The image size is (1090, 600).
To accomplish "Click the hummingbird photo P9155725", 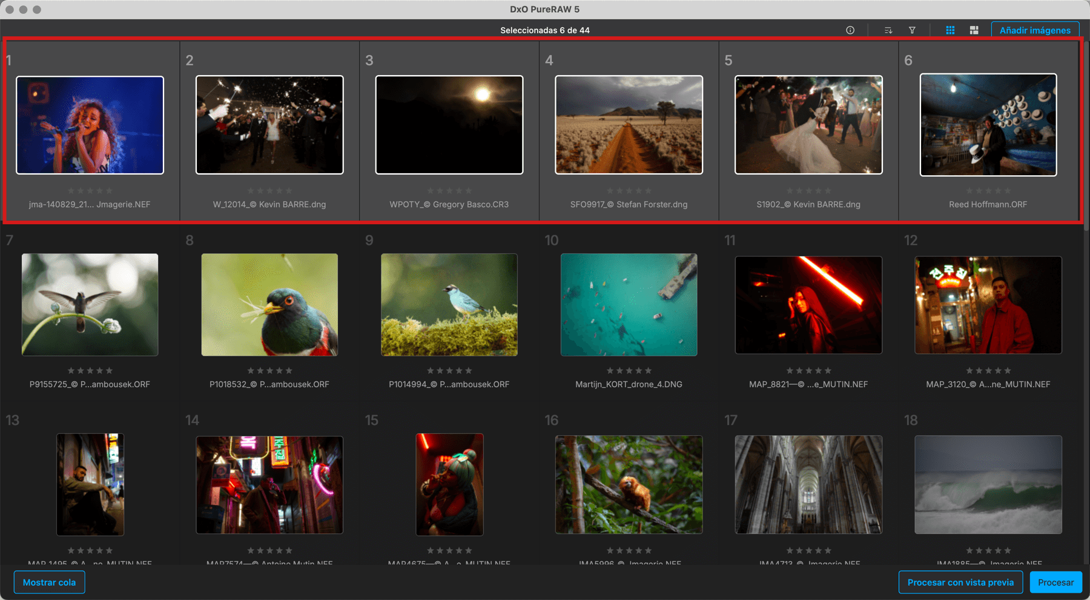I will [90, 304].
